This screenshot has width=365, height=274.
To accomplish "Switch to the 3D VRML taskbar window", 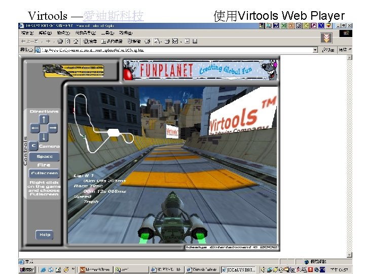I will [167, 270].
